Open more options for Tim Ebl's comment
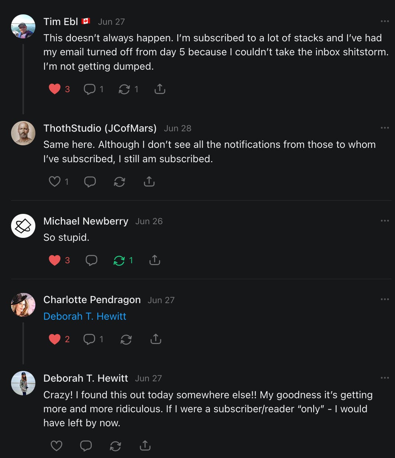This screenshot has height=458, width=395. (385, 21)
